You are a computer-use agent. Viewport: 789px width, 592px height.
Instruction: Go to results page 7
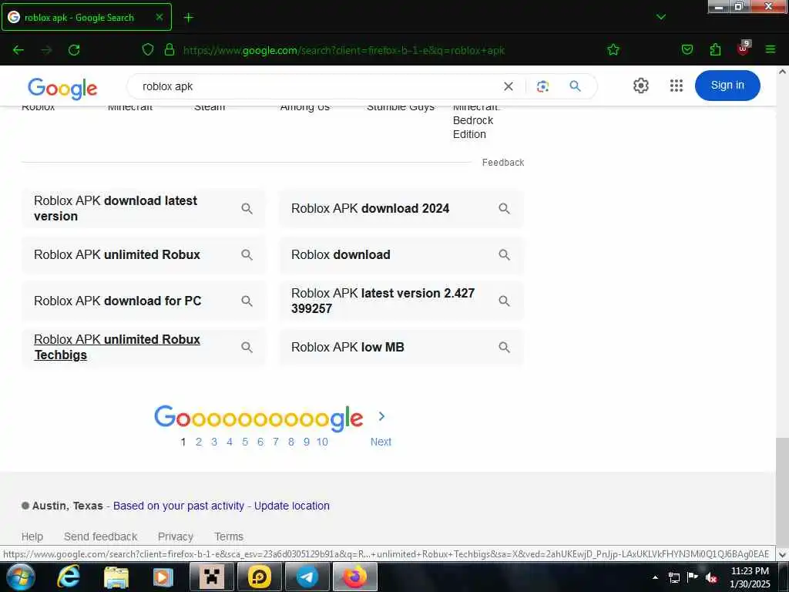[x=276, y=442]
